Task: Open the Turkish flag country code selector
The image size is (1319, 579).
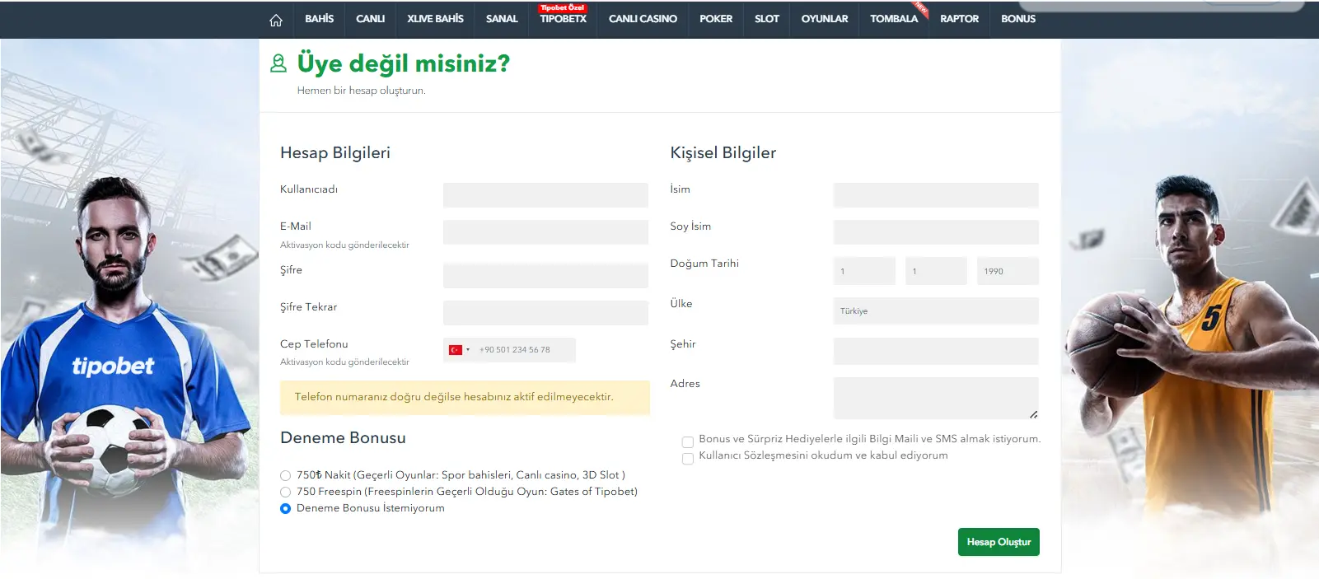Action: [460, 350]
